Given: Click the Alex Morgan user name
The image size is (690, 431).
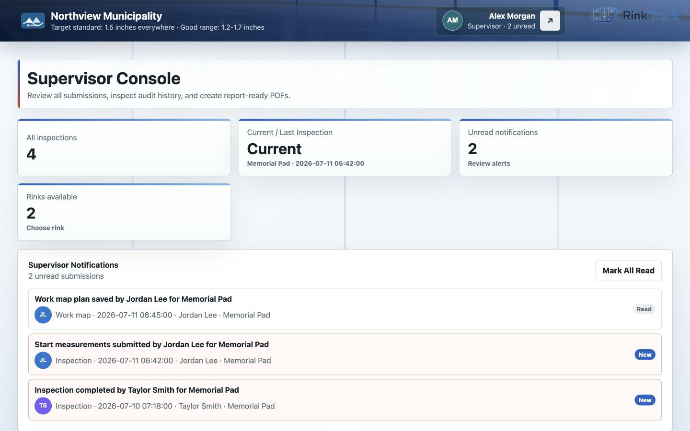Looking at the screenshot, I should coord(512,16).
